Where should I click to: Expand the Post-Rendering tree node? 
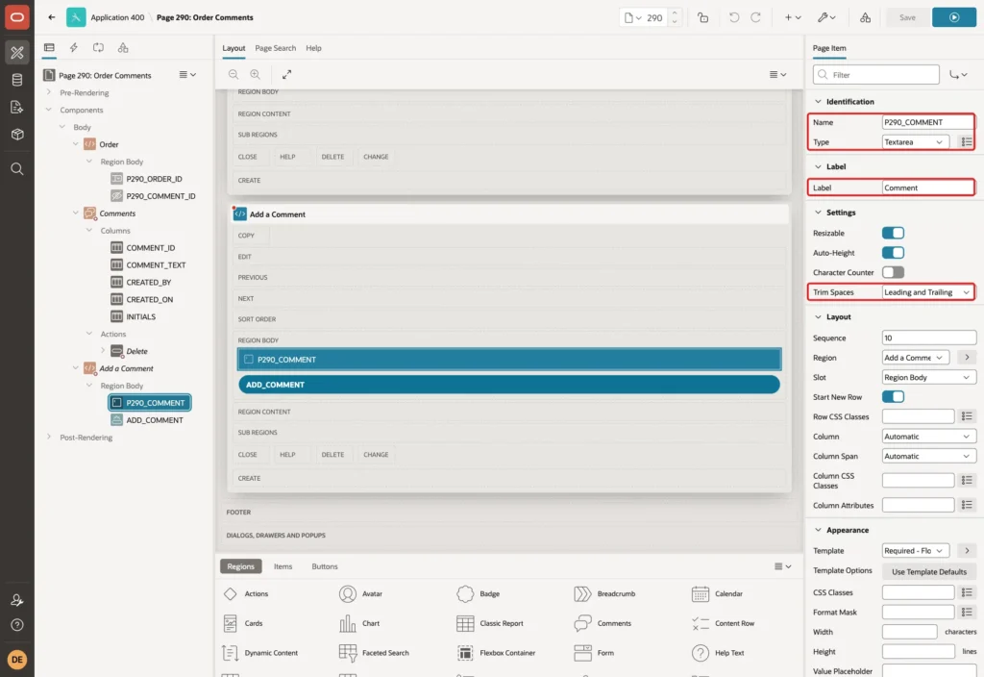click(x=49, y=438)
